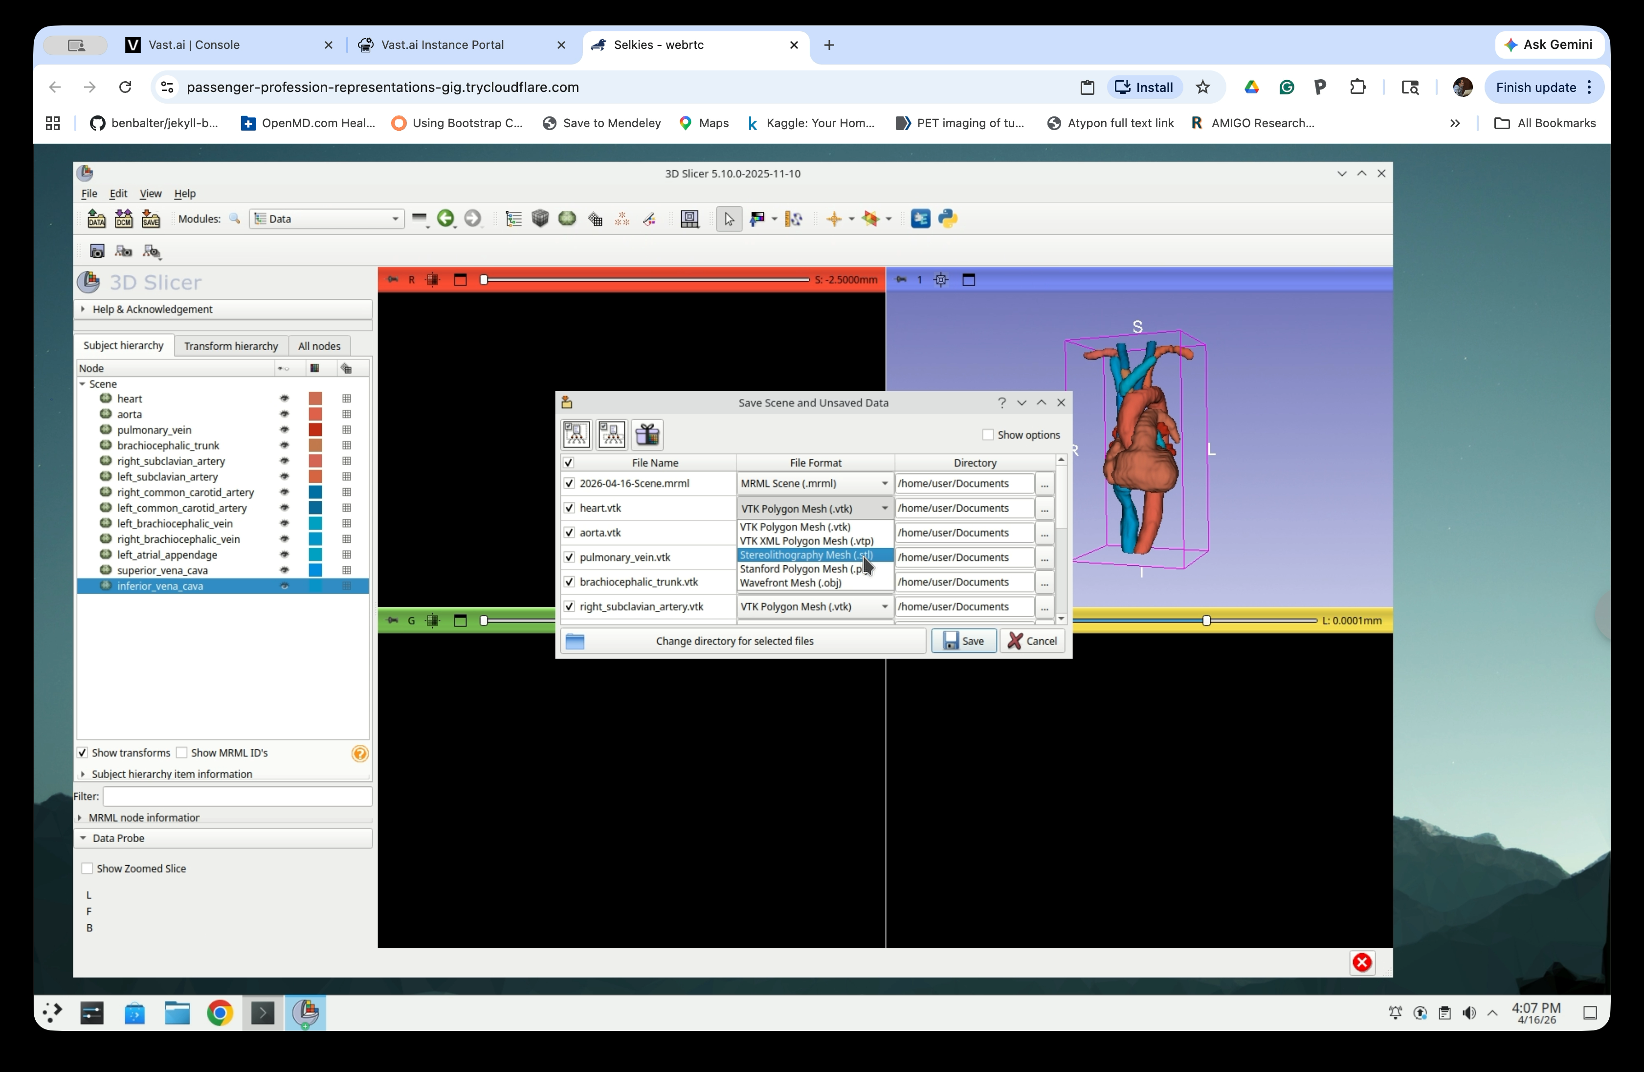1644x1072 pixels.
Task: Uncheck aorta.vtk in the save dialog
Action: point(569,533)
